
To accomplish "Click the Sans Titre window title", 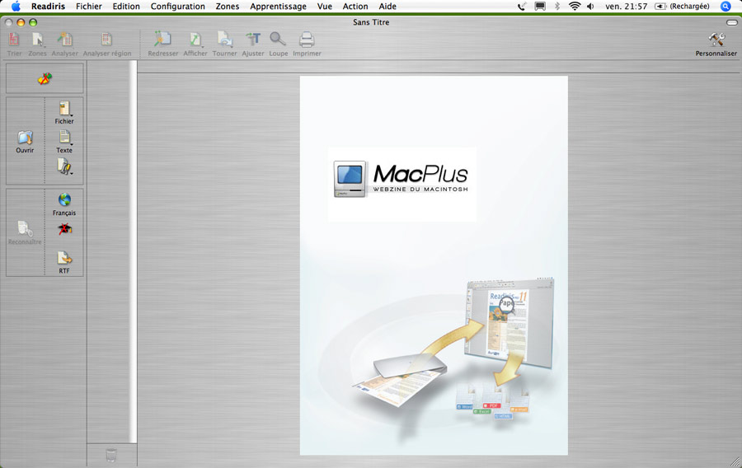I will click(x=371, y=22).
